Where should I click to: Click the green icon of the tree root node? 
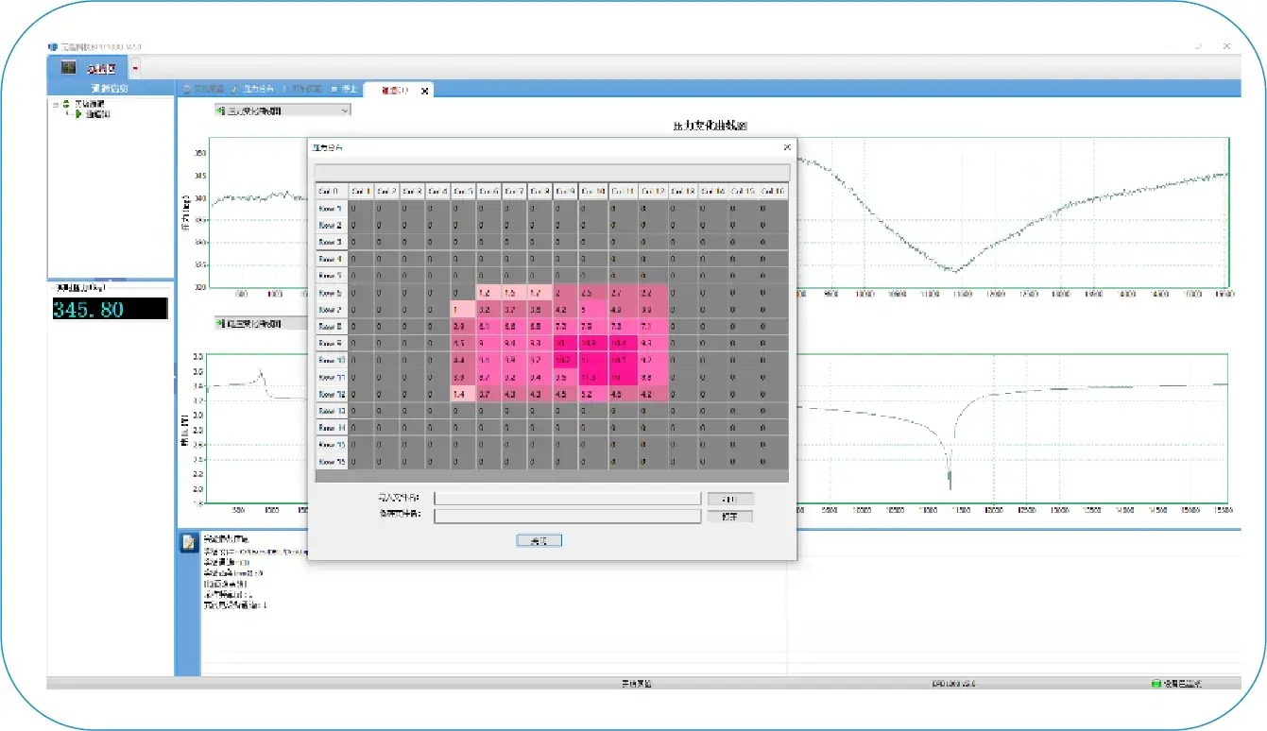click(65, 103)
